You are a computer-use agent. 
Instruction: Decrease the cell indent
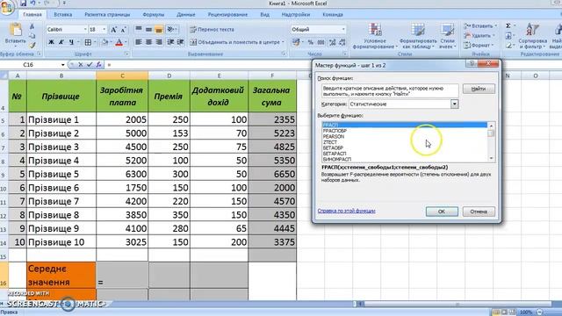pos(170,42)
